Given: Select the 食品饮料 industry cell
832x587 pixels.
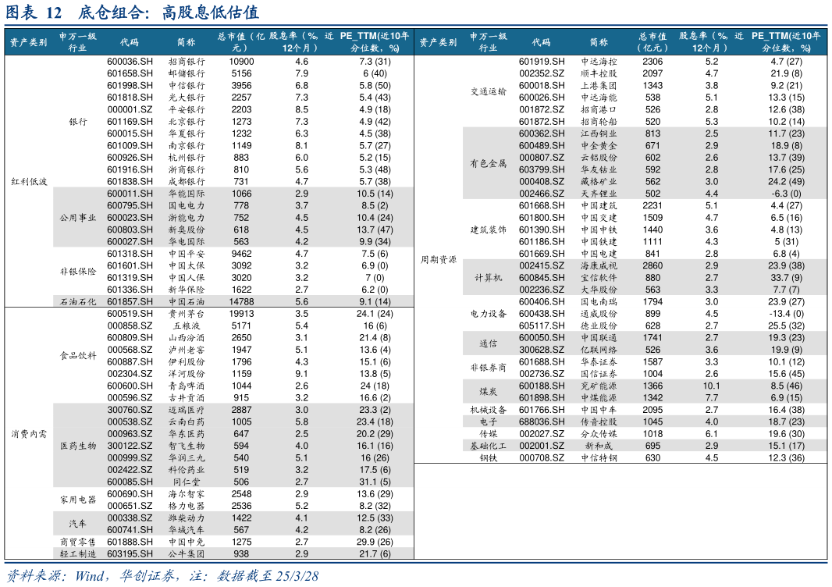Looking at the screenshot, I should tap(78, 356).
